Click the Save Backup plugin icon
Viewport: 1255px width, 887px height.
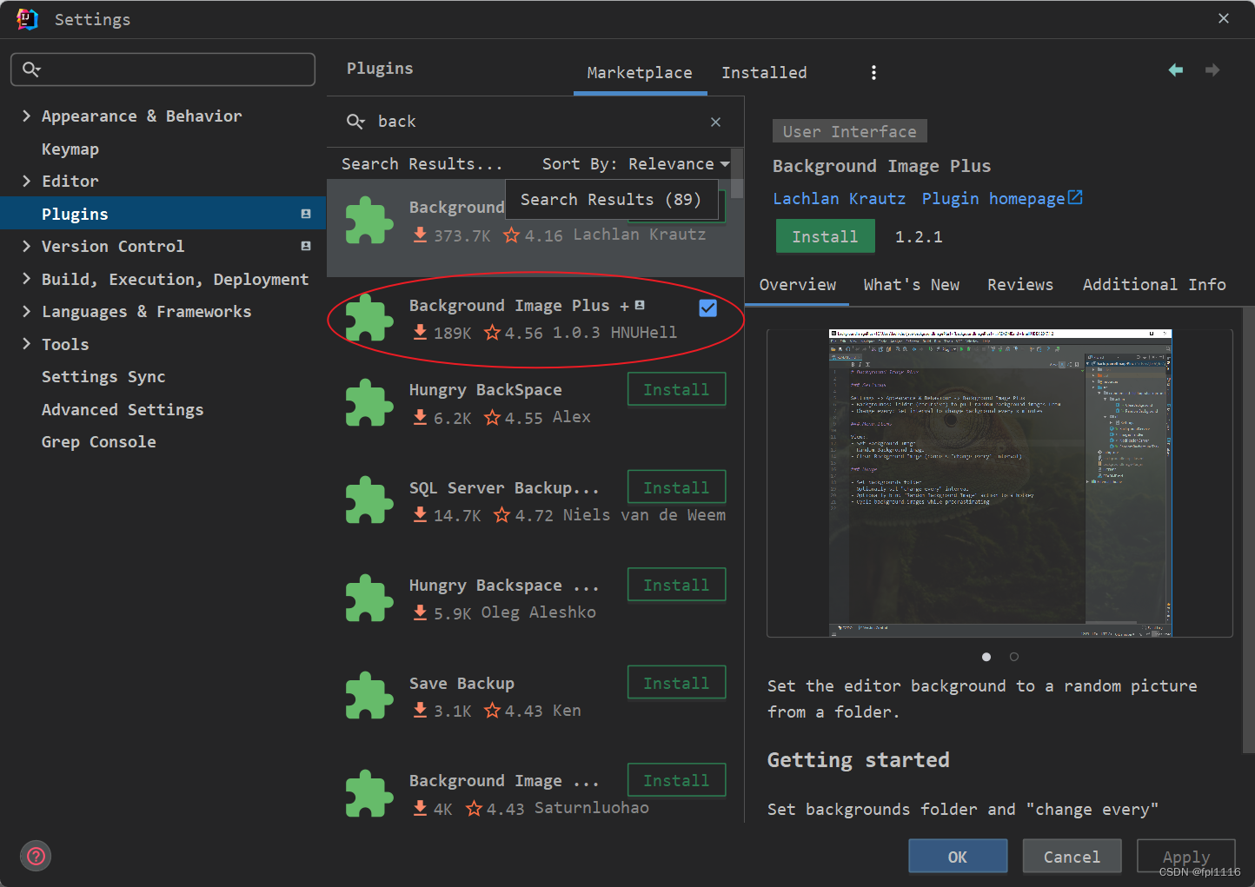pos(369,696)
